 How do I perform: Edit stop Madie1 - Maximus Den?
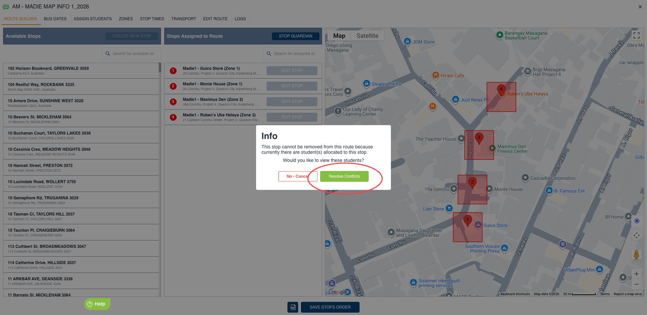(x=292, y=102)
